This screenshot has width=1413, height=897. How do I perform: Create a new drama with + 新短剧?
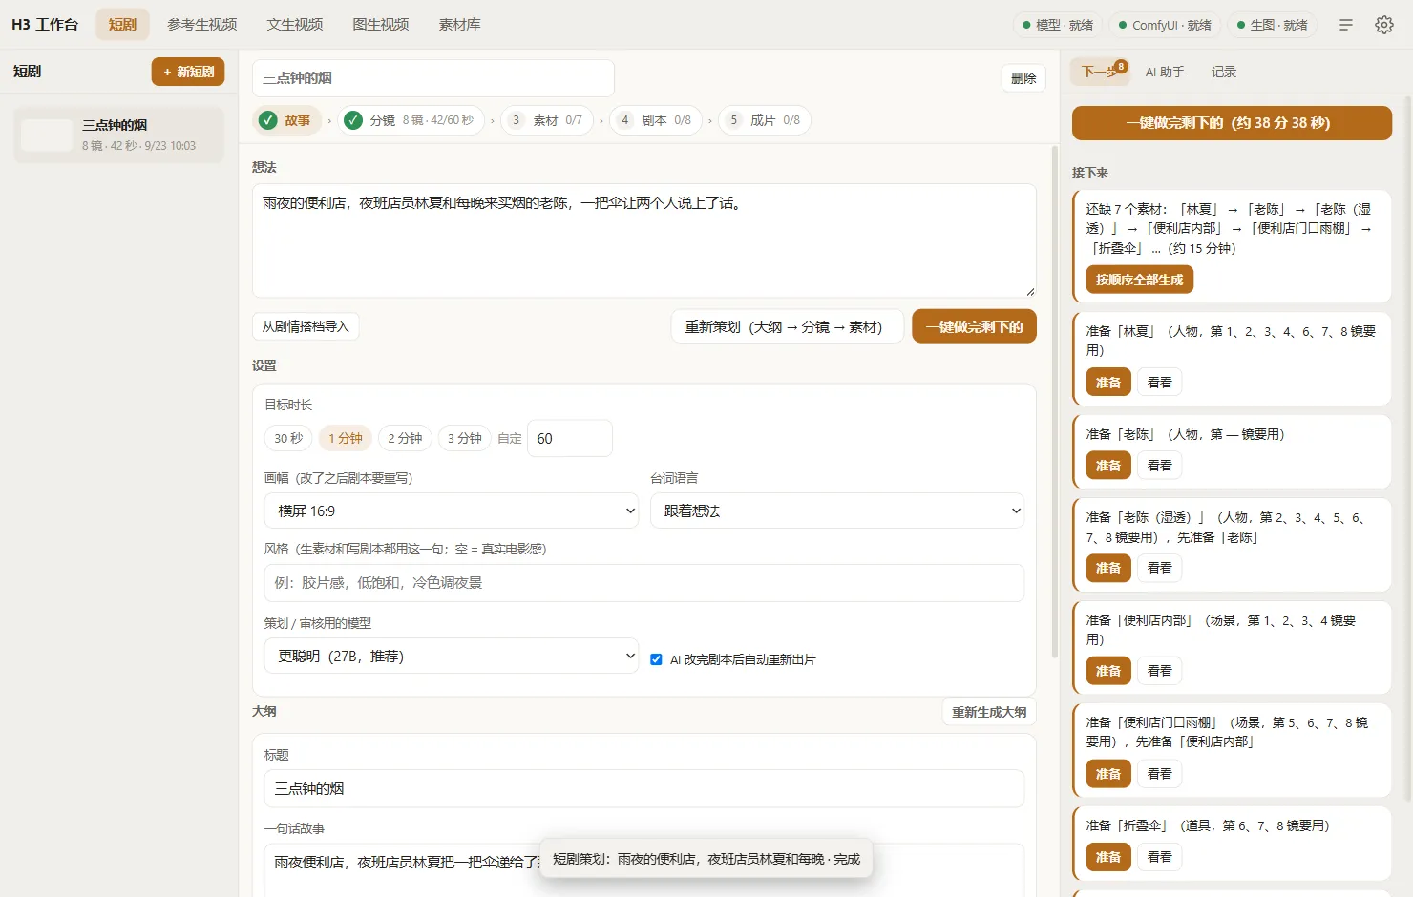tap(188, 72)
